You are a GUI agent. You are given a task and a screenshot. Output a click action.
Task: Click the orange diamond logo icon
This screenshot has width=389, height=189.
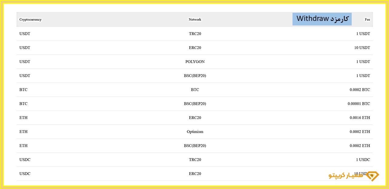pos(373,176)
